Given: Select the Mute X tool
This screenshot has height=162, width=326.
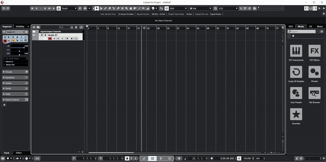Looking at the screenshot, I should [122, 8].
